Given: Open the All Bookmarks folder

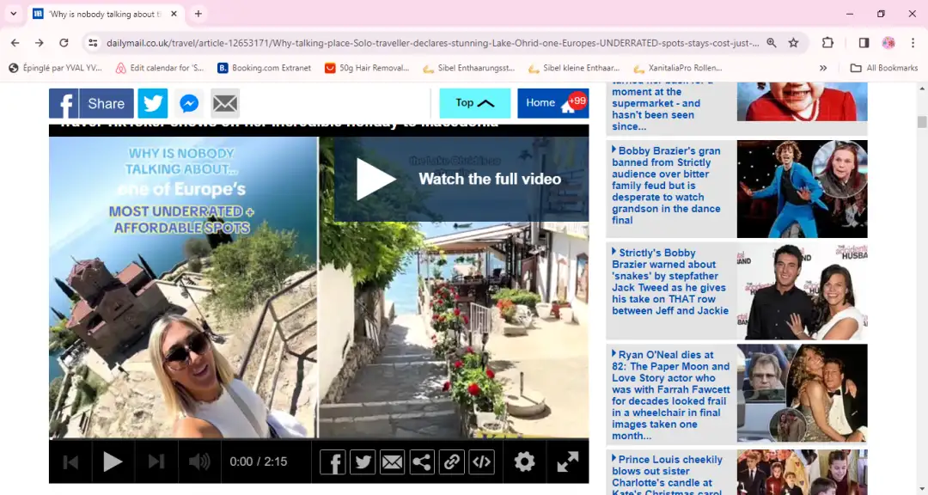Looking at the screenshot, I should point(884,68).
